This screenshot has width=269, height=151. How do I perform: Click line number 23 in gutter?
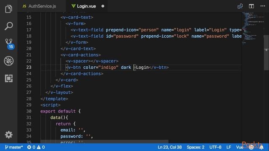coord(29,67)
